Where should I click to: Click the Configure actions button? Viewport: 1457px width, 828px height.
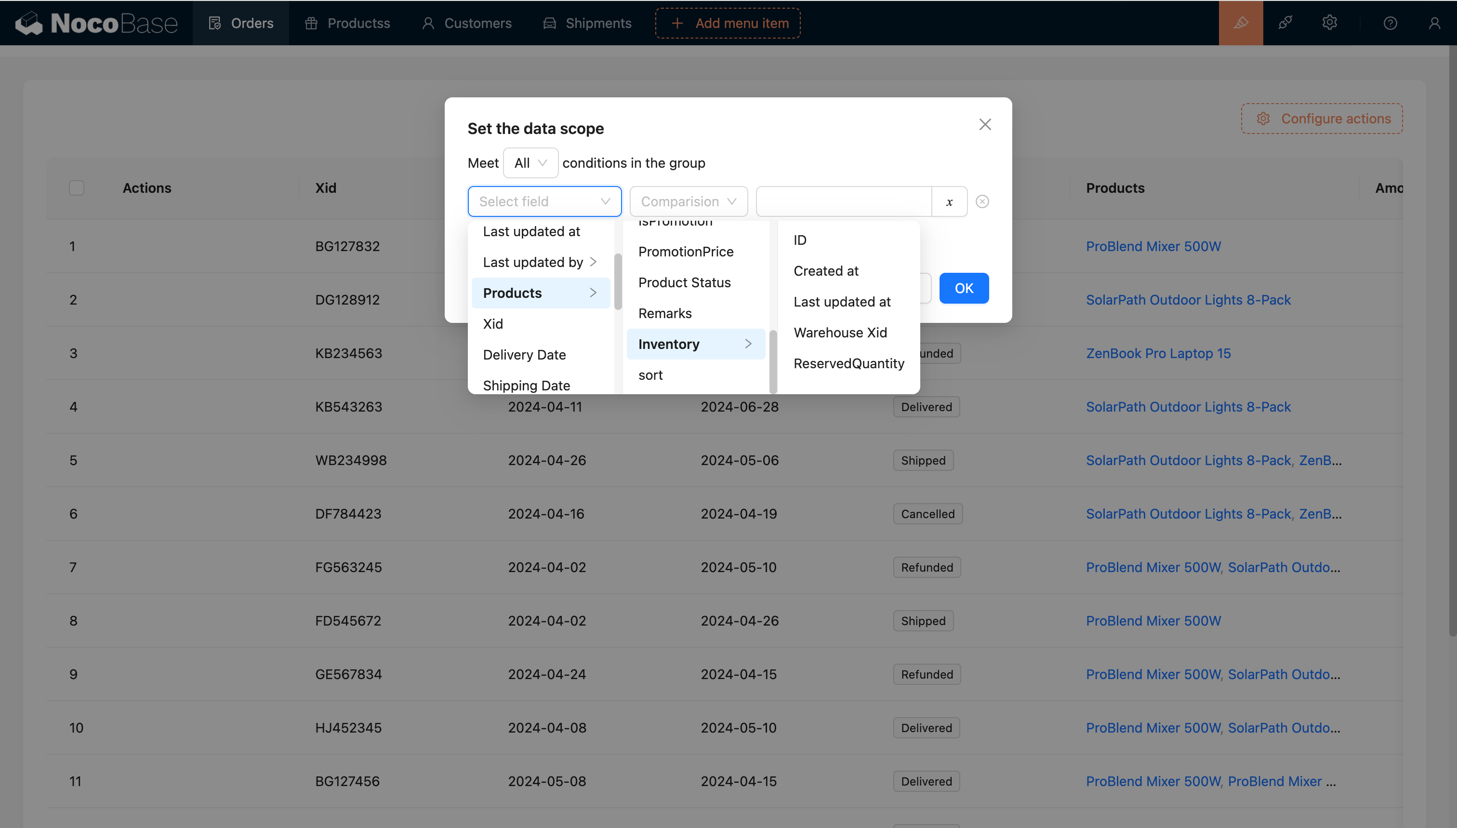point(1321,118)
